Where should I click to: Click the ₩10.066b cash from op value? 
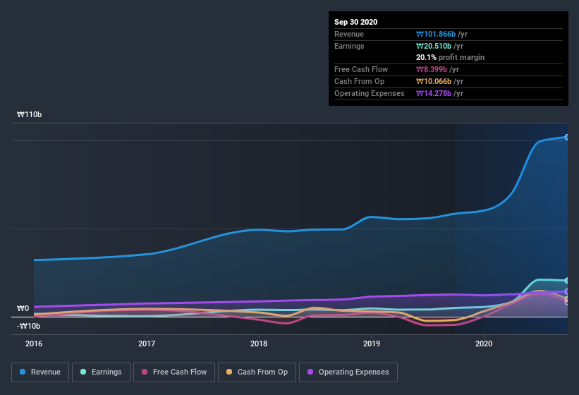434,81
